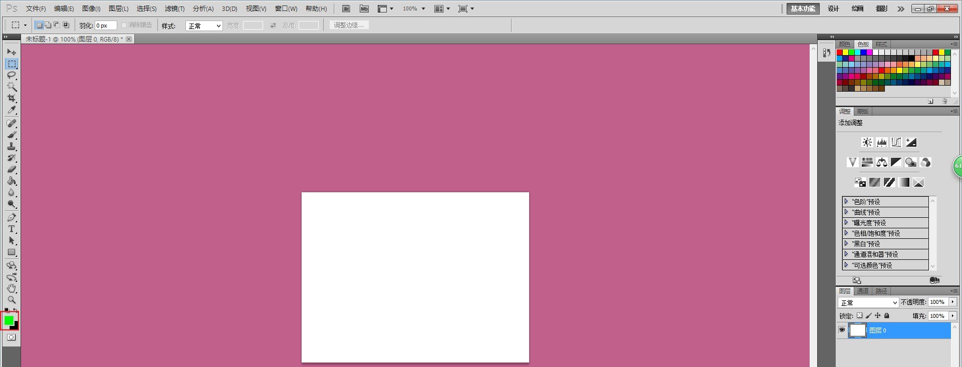Pick the Eyedropper tool
This screenshot has width=962, height=367.
click(x=12, y=110)
